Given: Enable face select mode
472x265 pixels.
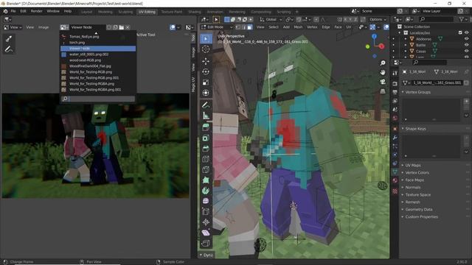Looking at the screenshot, I should pos(249,27).
